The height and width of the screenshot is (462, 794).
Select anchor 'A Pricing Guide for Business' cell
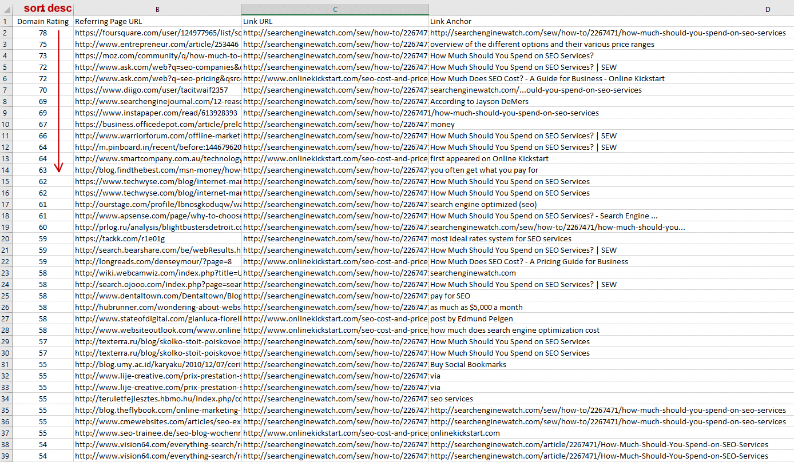611,261
